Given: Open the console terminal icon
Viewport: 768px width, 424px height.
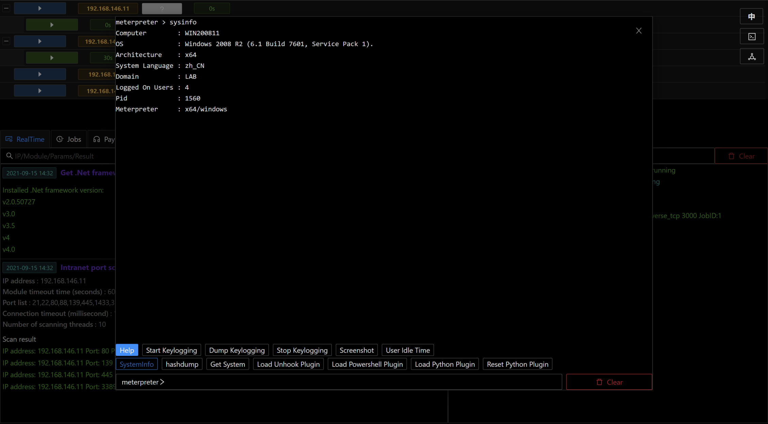Looking at the screenshot, I should coord(752,36).
